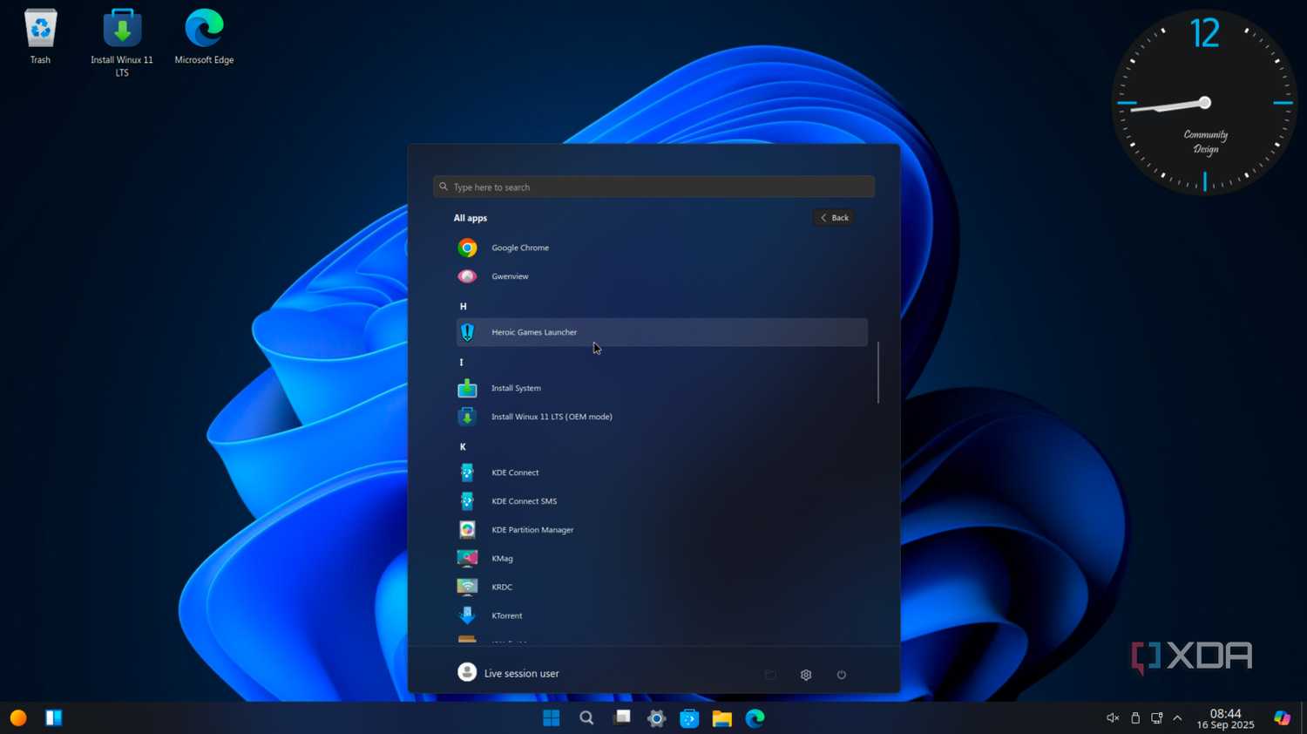The height and width of the screenshot is (734, 1307).
Task: Click the Back button in All apps
Action: [x=834, y=218]
